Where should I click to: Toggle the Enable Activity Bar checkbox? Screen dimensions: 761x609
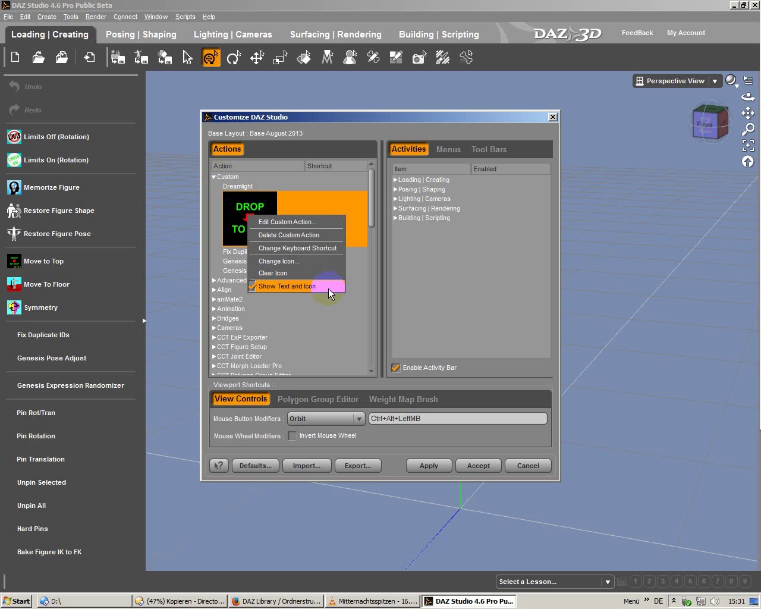(396, 368)
